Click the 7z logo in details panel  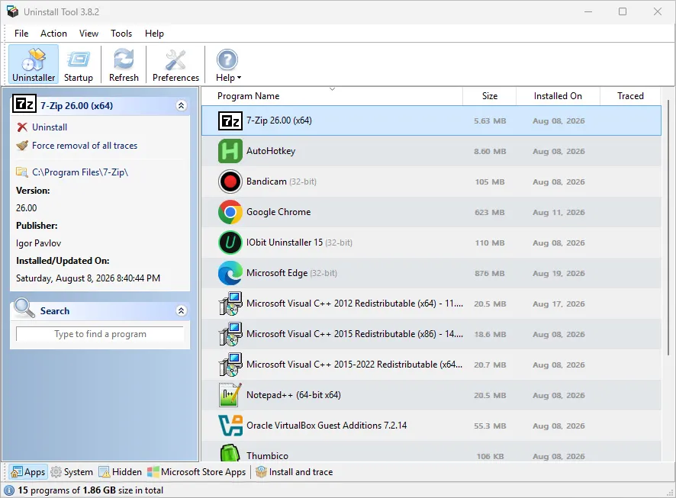[x=24, y=104]
